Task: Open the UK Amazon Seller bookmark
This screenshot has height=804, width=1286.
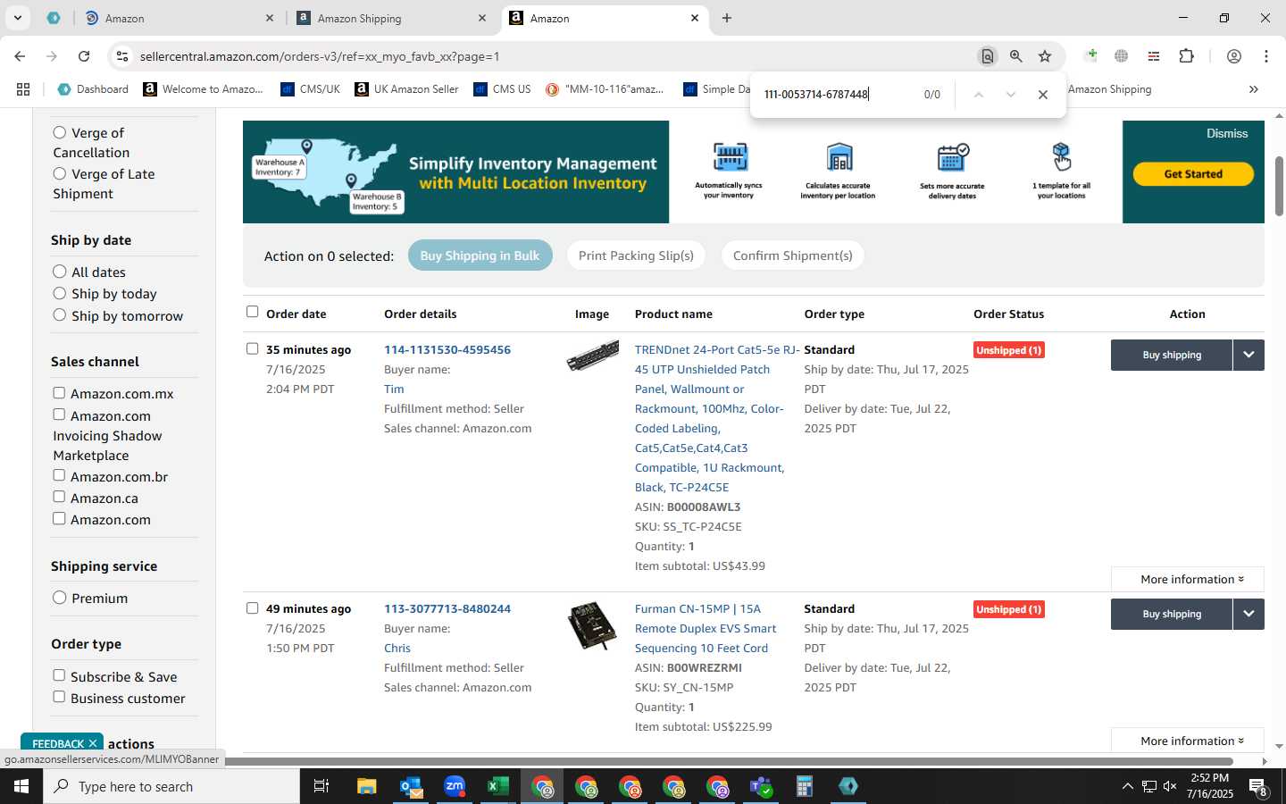Action: (406, 89)
